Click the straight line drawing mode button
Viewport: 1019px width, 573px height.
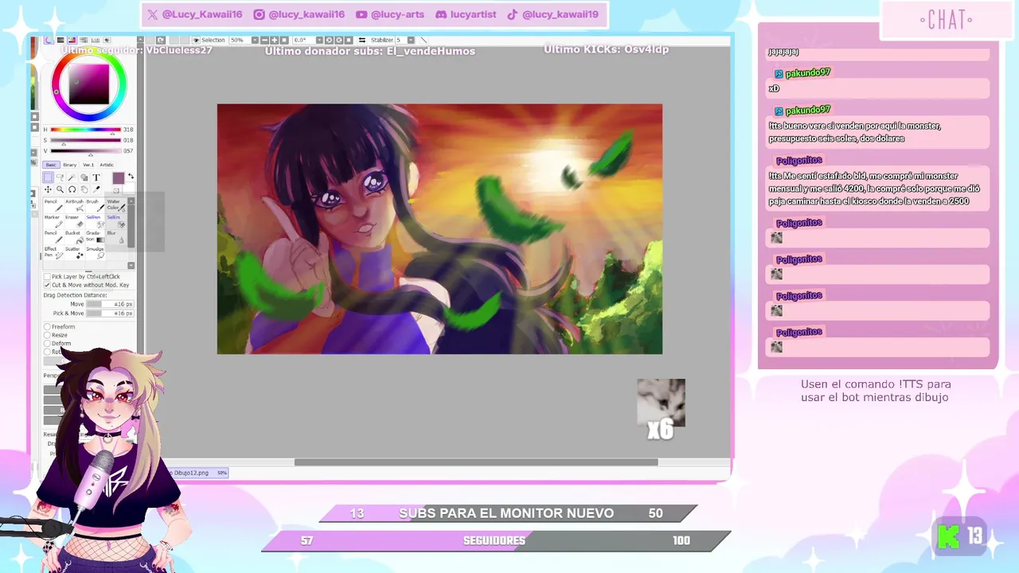pyautogui.click(x=424, y=40)
